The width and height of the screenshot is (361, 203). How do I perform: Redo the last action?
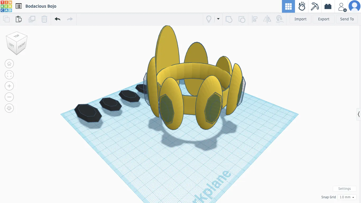pyautogui.click(x=70, y=19)
